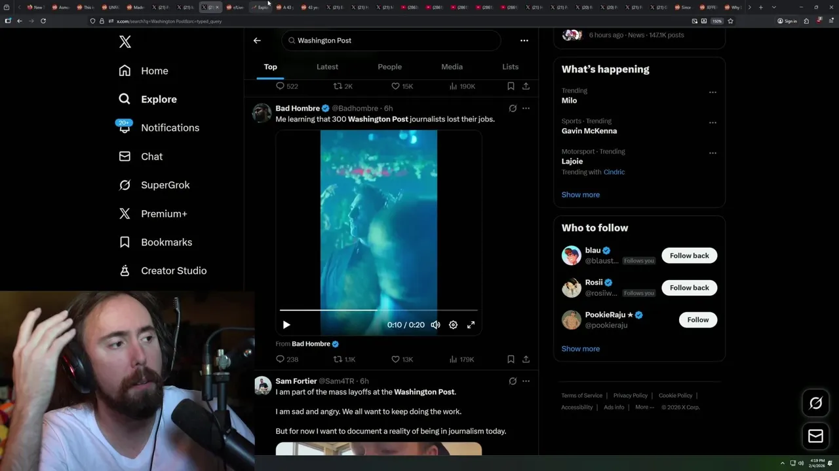Focus the Washington Post search field
This screenshot has height=471, width=839.
(x=391, y=41)
